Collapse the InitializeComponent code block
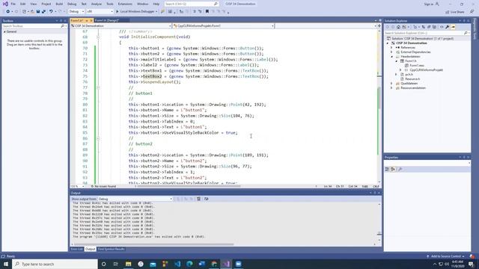479x269 pixels. pos(98,37)
